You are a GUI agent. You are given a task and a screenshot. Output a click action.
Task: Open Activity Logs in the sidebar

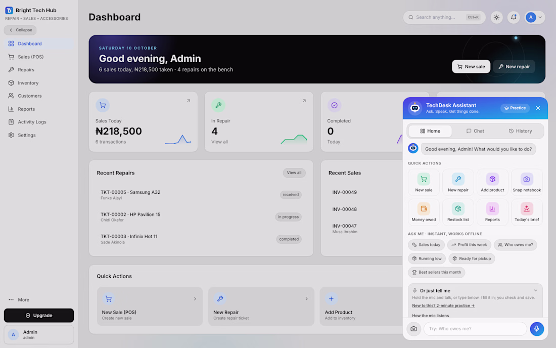coord(39,122)
